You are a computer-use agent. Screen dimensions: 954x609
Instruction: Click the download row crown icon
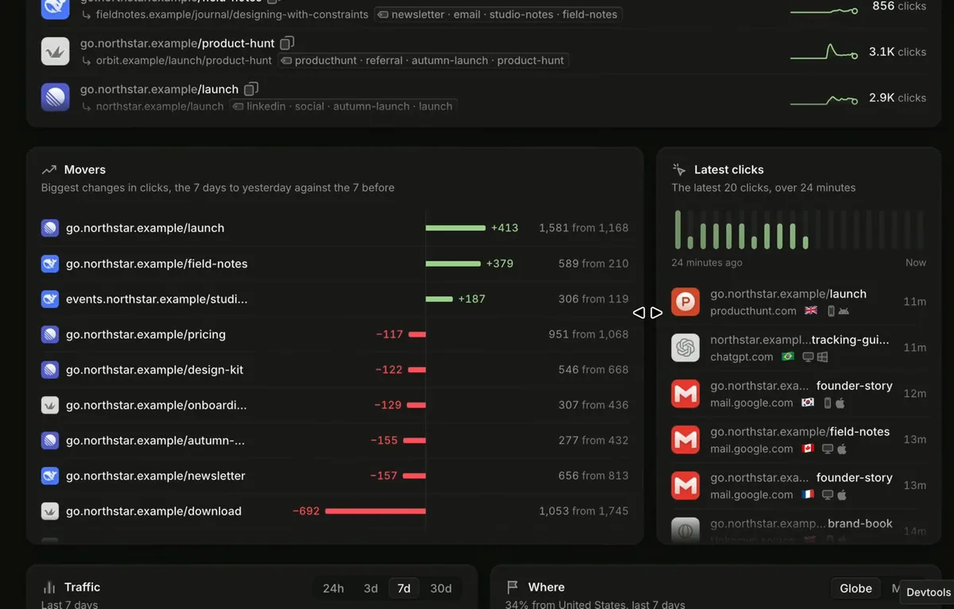point(50,511)
